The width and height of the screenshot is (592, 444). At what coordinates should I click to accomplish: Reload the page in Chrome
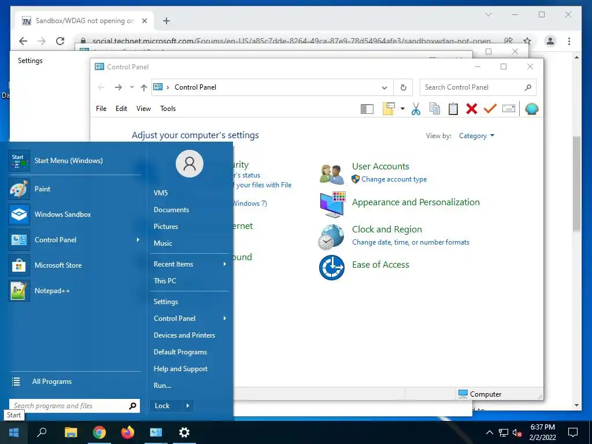coord(60,41)
